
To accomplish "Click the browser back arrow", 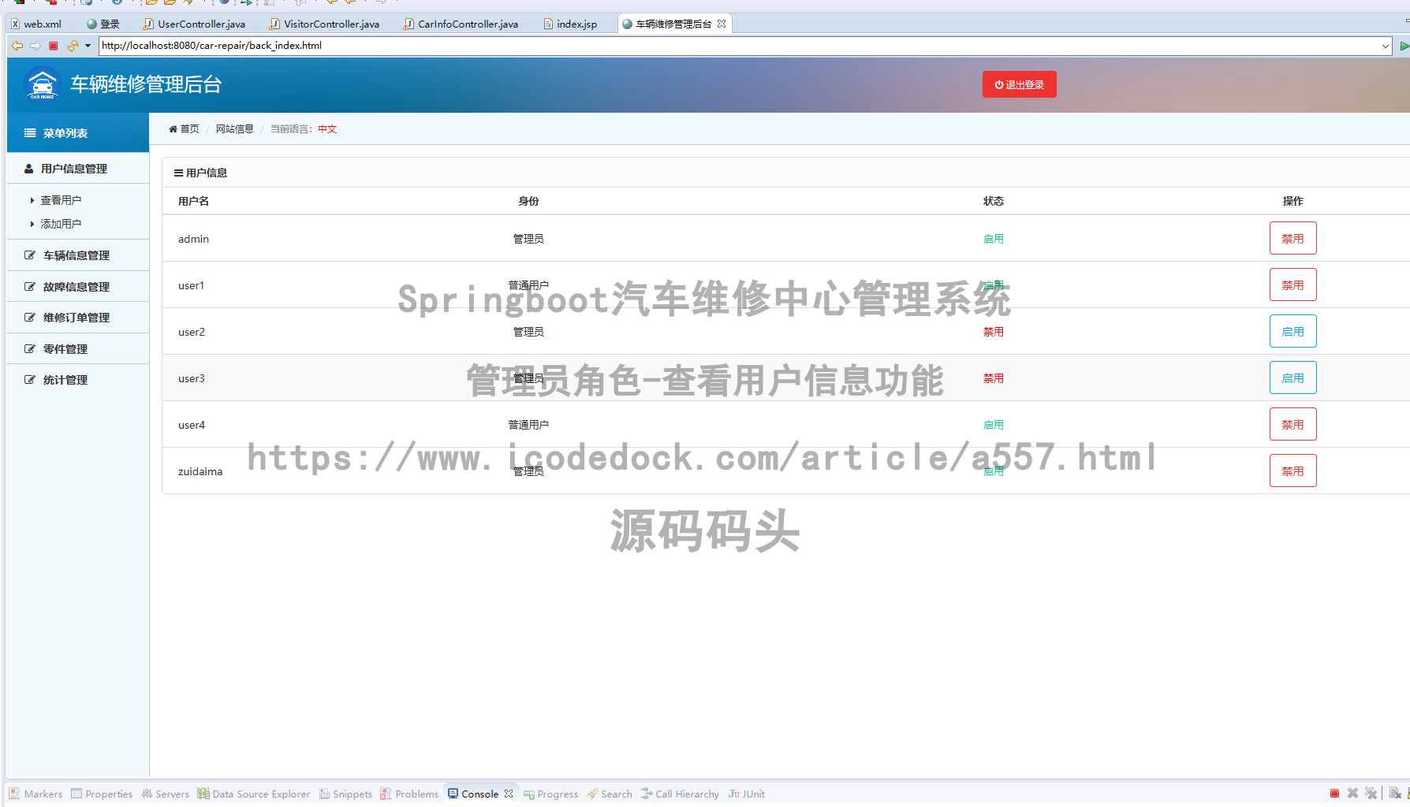I will 17,46.
